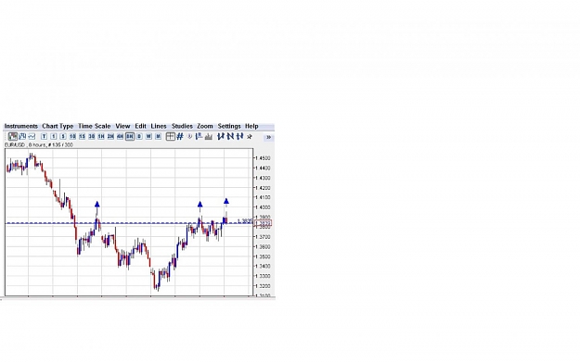Click the volume histogram icon

pyautogui.click(x=209, y=136)
